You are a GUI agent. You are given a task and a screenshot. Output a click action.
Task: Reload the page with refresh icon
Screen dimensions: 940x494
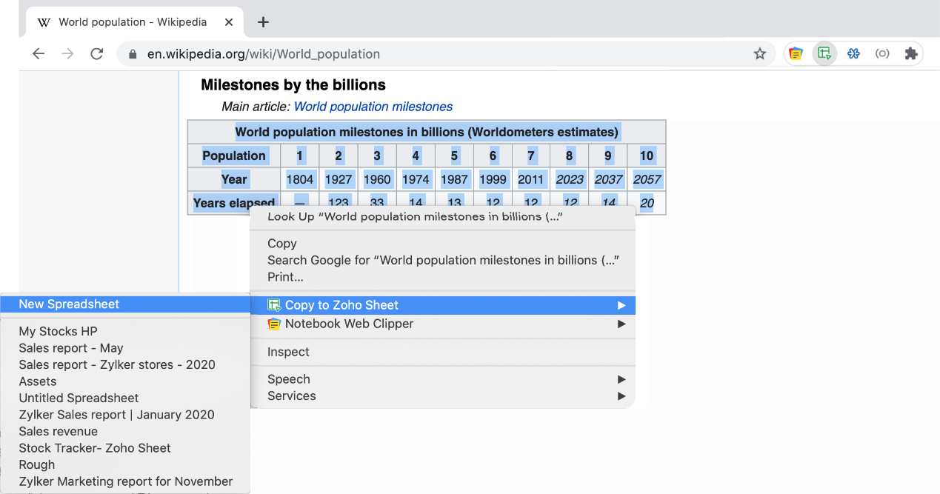click(96, 54)
